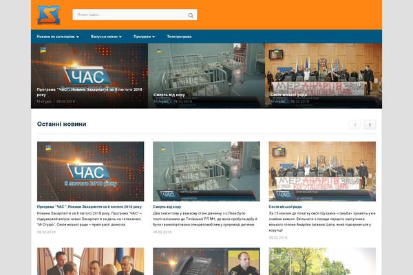Open link Програма "ЧАС". Новини Закарпаття under card
Image resolution: width=413 pixels, height=275 pixels.
(89, 207)
